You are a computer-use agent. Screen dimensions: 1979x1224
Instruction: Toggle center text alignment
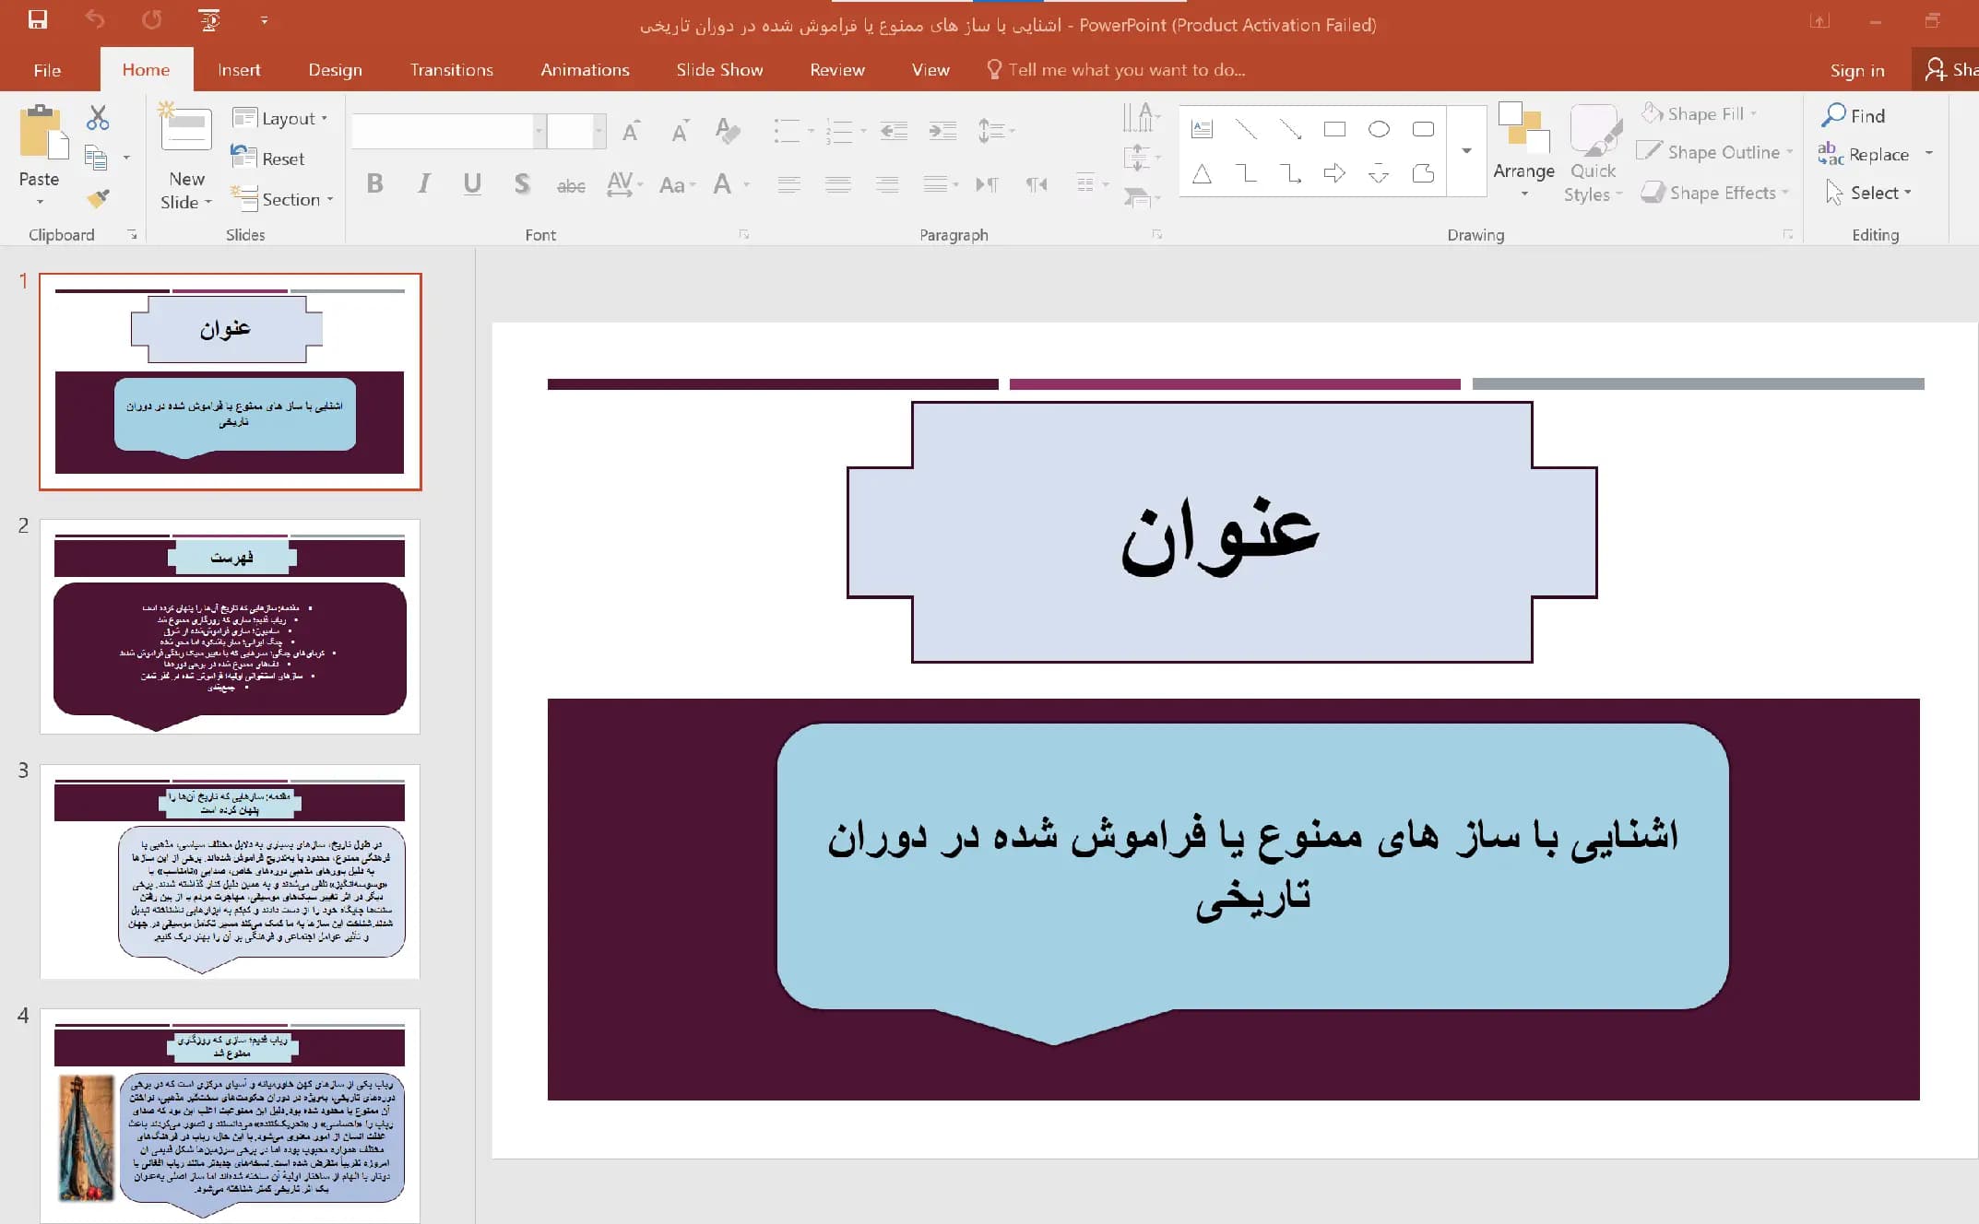coord(837,184)
